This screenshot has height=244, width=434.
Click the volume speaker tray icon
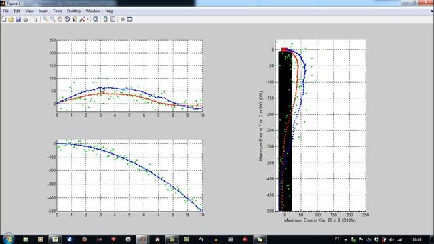(391, 239)
